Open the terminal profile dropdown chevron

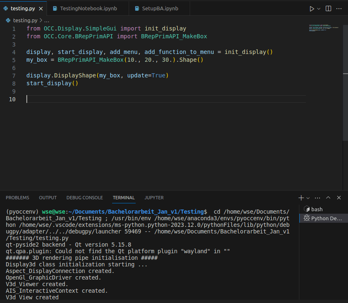tap(308, 198)
